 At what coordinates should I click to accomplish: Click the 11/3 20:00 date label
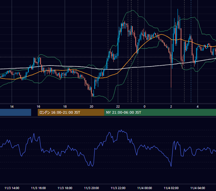[91, 188]
